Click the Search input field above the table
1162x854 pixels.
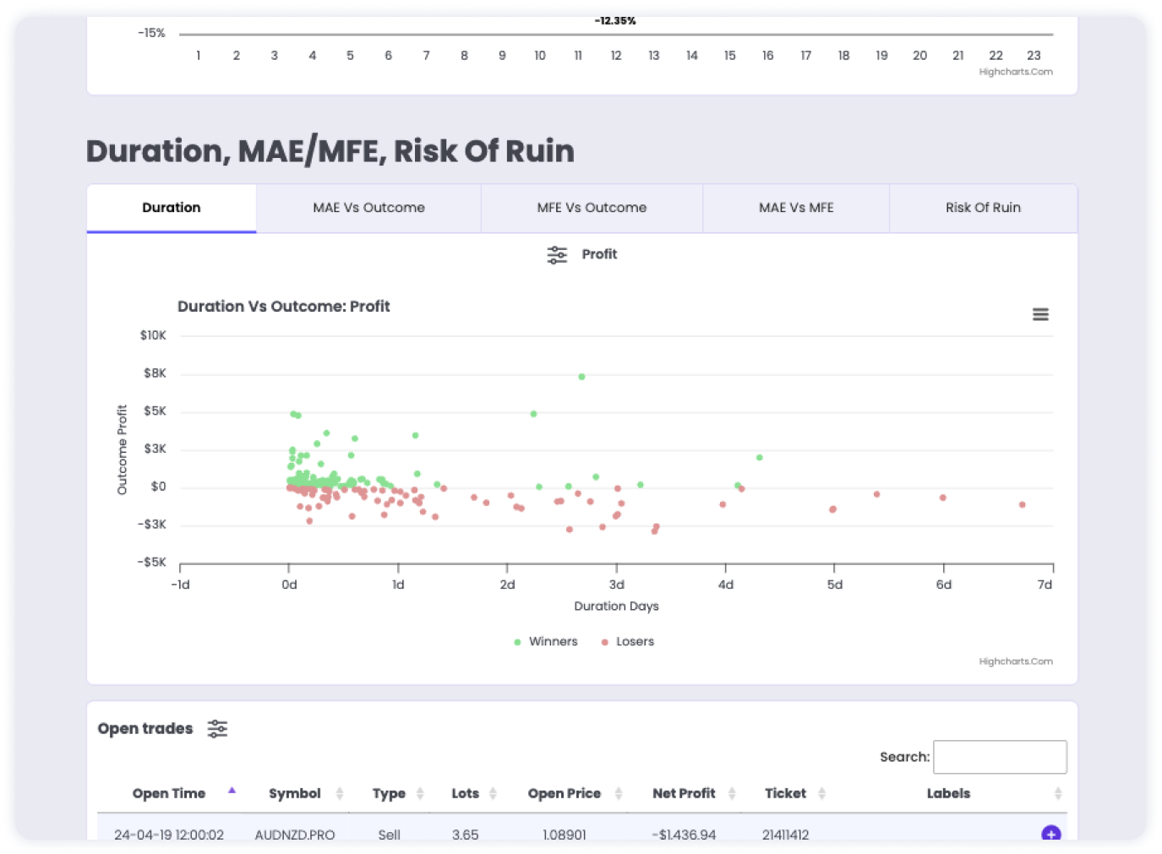[x=1000, y=757]
